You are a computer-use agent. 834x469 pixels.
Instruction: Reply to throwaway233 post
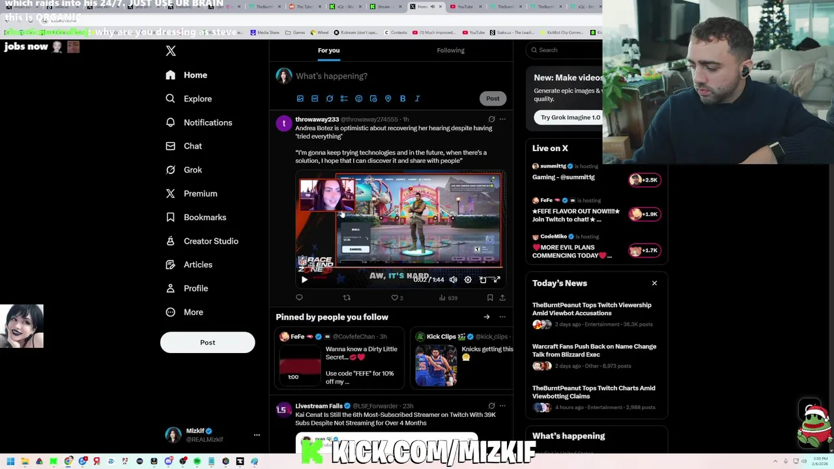coord(299,298)
